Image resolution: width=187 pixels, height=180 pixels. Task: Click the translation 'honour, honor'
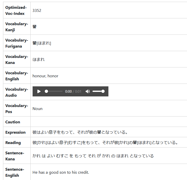45,76
